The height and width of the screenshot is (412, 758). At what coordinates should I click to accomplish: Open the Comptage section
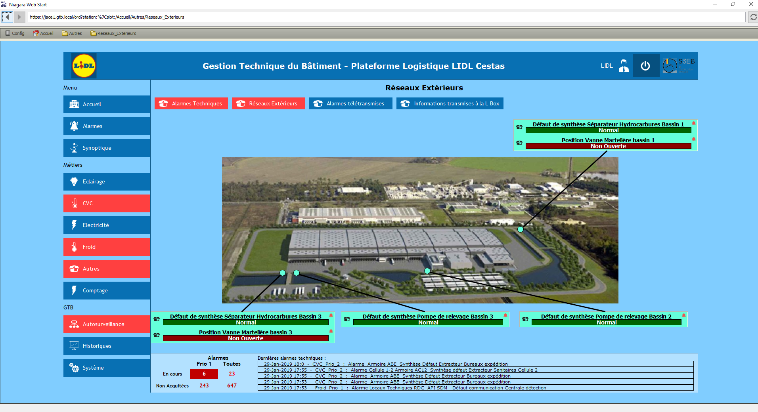pyautogui.click(x=107, y=290)
